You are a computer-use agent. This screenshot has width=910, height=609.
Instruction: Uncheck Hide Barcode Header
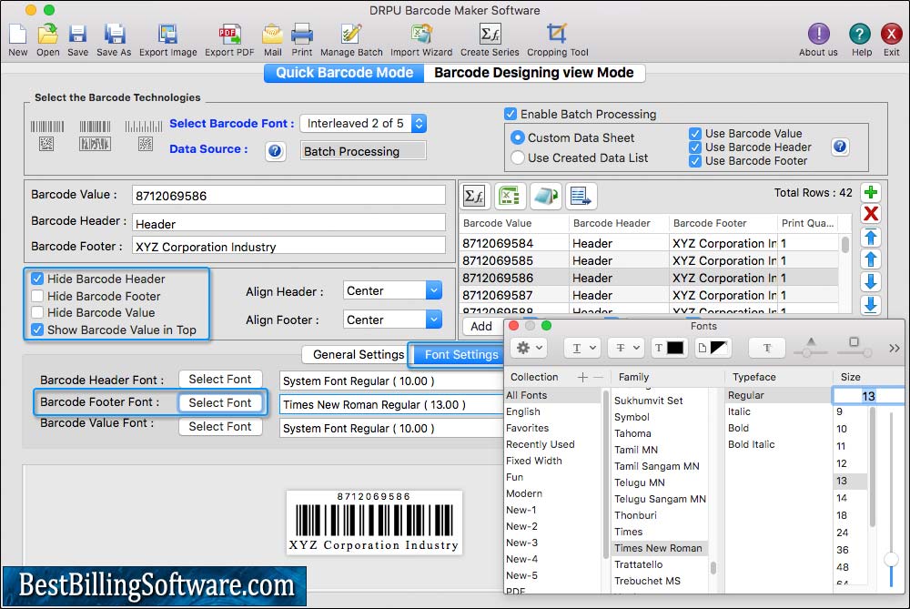[37, 279]
